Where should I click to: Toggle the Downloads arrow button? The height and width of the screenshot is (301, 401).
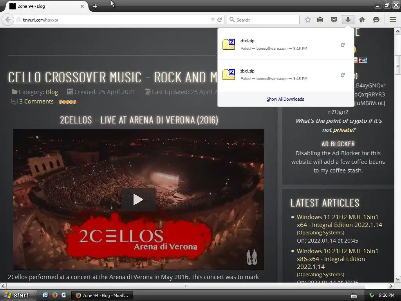pyautogui.click(x=348, y=20)
